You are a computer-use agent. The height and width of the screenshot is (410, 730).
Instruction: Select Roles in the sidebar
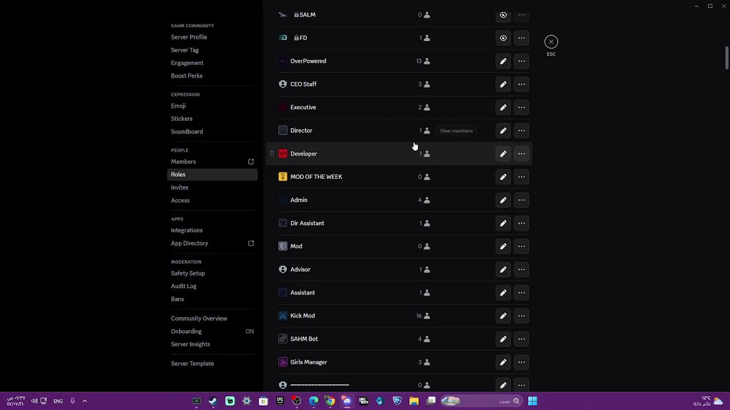pos(212,175)
